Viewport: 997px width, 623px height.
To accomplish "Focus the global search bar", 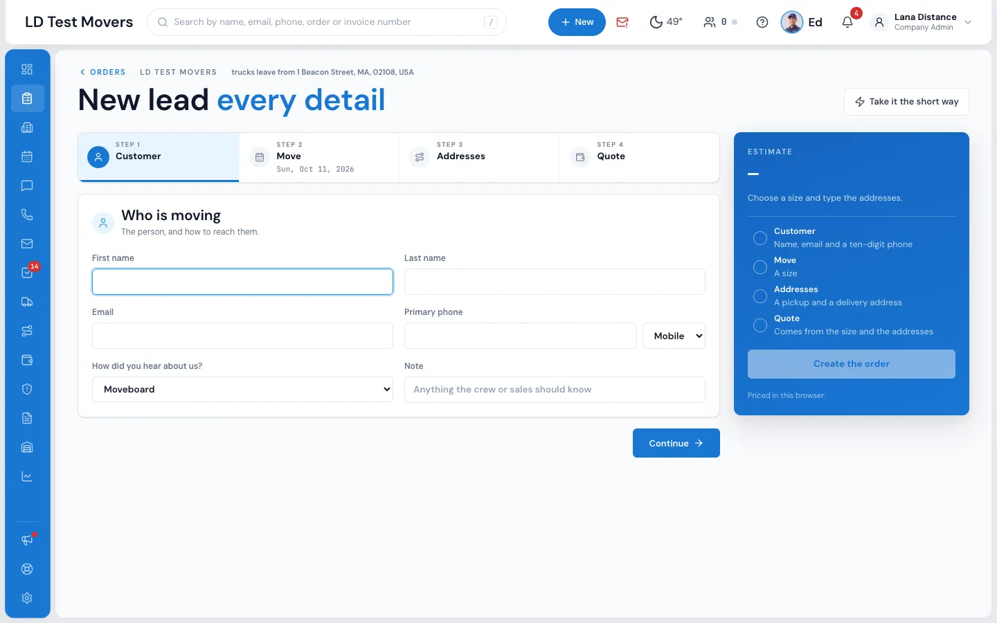I will tap(327, 22).
